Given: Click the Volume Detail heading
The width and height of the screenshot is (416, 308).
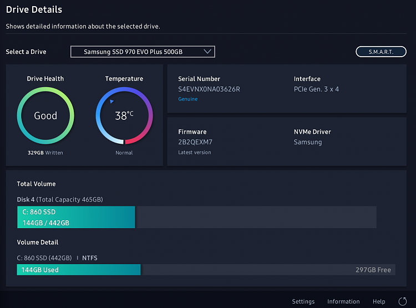Looking at the screenshot, I should (x=38, y=243).
